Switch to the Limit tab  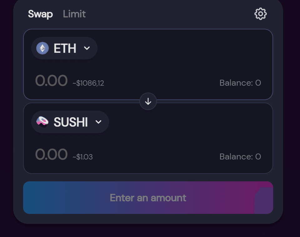click(x=74, y=14)
